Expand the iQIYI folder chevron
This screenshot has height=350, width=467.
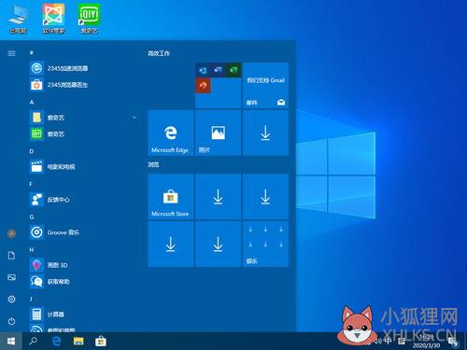coord(134,118)
